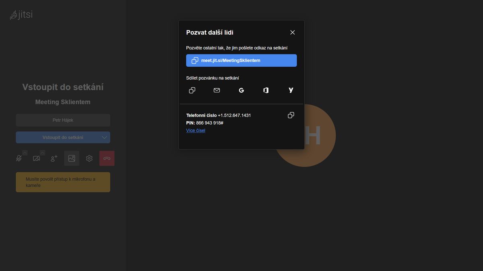Open the Více čísel link
The width and height of the screenshot is (483, 271).
point(196,130)
